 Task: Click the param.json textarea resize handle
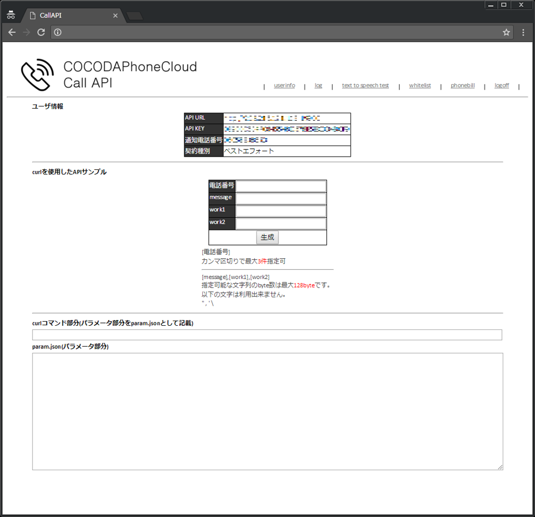pyautogui.click(x=500, y=467)
